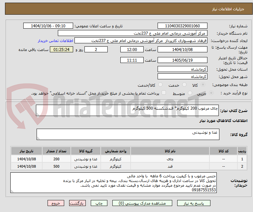Click the resize handle of description textarea
253x212 pixels.
38,114
